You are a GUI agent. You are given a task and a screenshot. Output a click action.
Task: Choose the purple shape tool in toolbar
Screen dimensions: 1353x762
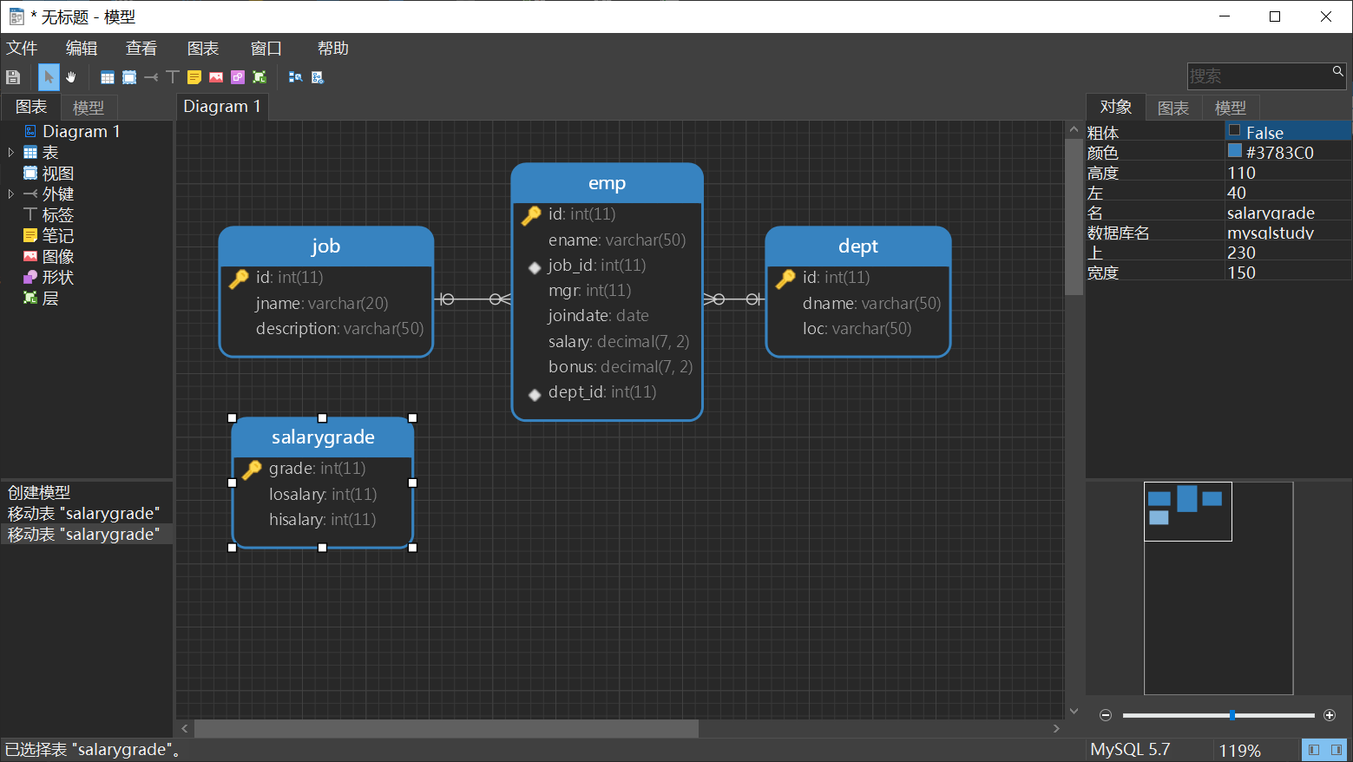coord(238,77)
